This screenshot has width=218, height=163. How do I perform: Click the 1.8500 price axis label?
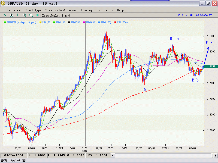[x=211, y=52]
